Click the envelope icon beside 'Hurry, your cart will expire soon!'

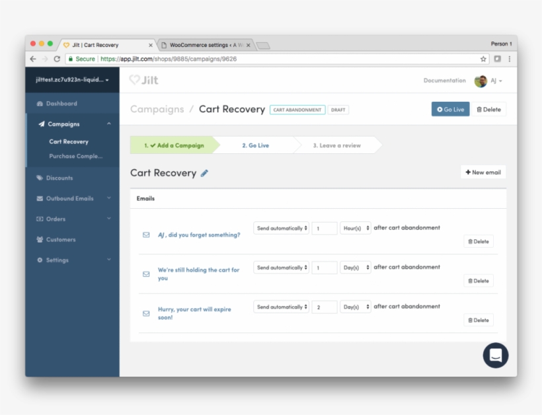pyautogui.click(x=146, y=313)
